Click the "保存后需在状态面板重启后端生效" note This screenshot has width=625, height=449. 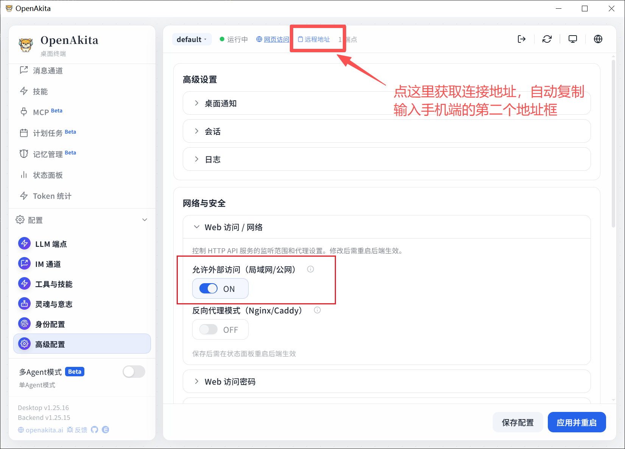pyautogui.click(x=244, y=354)
